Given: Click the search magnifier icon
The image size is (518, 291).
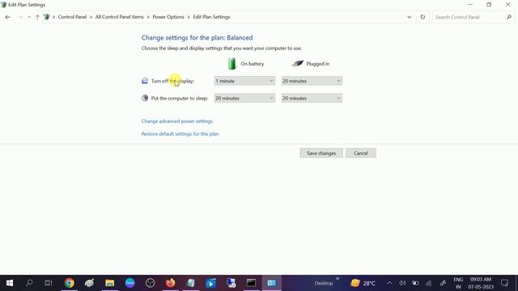Looking at the screenshot, I should point(509,17).
